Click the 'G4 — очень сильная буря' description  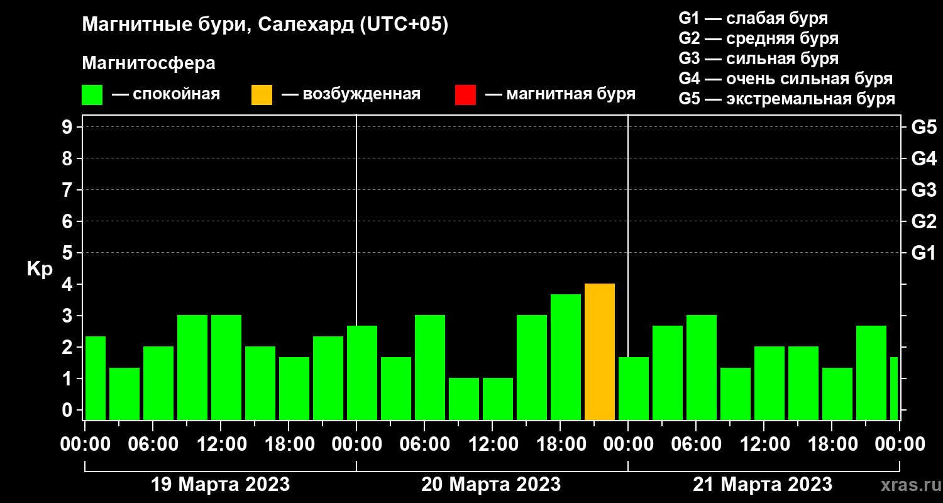coord(786,79)
